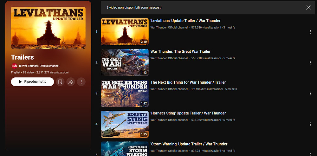Open 'Storm Warning' Update Trailer title

click(x=189, y=144)
